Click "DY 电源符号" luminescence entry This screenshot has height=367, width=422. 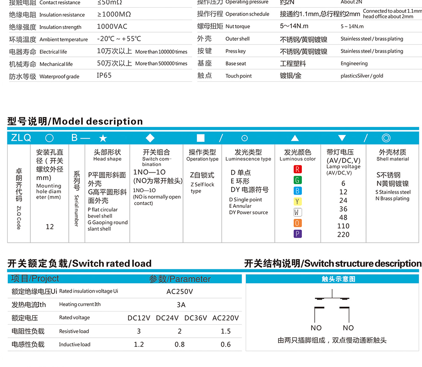click(x=250, y=190)
